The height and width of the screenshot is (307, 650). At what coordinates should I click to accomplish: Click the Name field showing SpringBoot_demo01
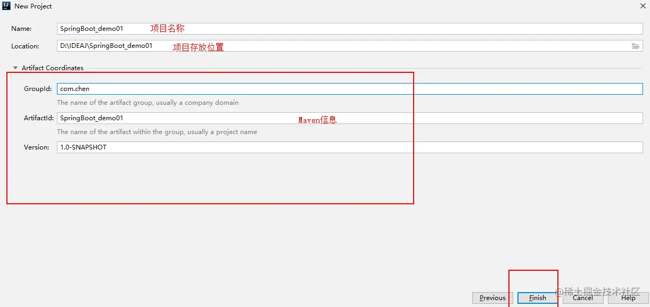213,28
